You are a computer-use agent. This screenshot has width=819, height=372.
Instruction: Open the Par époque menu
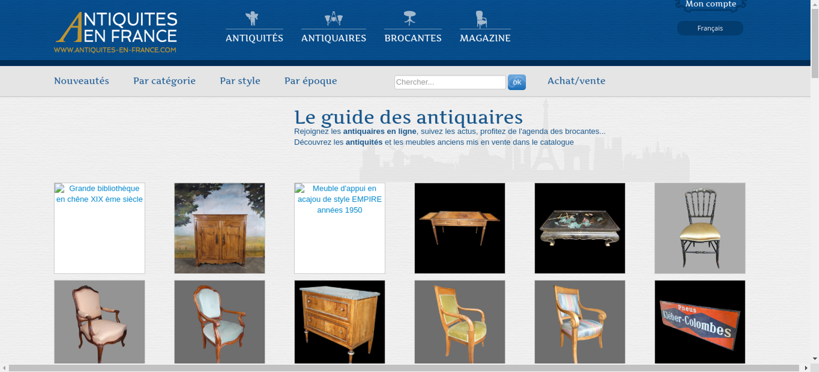pos(310,81)
